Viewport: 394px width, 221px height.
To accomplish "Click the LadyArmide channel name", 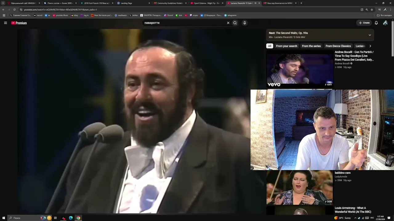I will pyautogui.click(x=341, y=177).
